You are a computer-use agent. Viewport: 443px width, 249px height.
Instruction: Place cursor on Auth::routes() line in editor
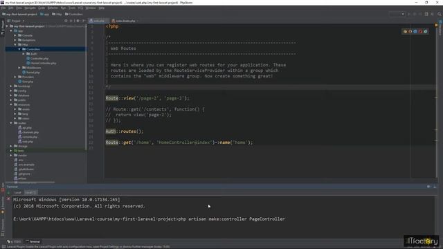click(x=125, y=131)
